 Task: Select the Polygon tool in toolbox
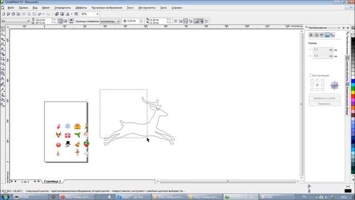coord(2,69)
